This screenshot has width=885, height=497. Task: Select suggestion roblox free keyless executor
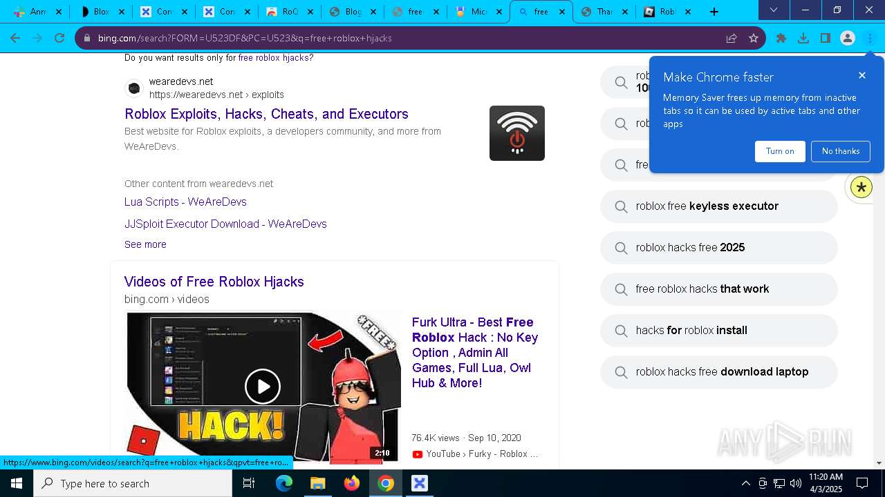(719, 206)
